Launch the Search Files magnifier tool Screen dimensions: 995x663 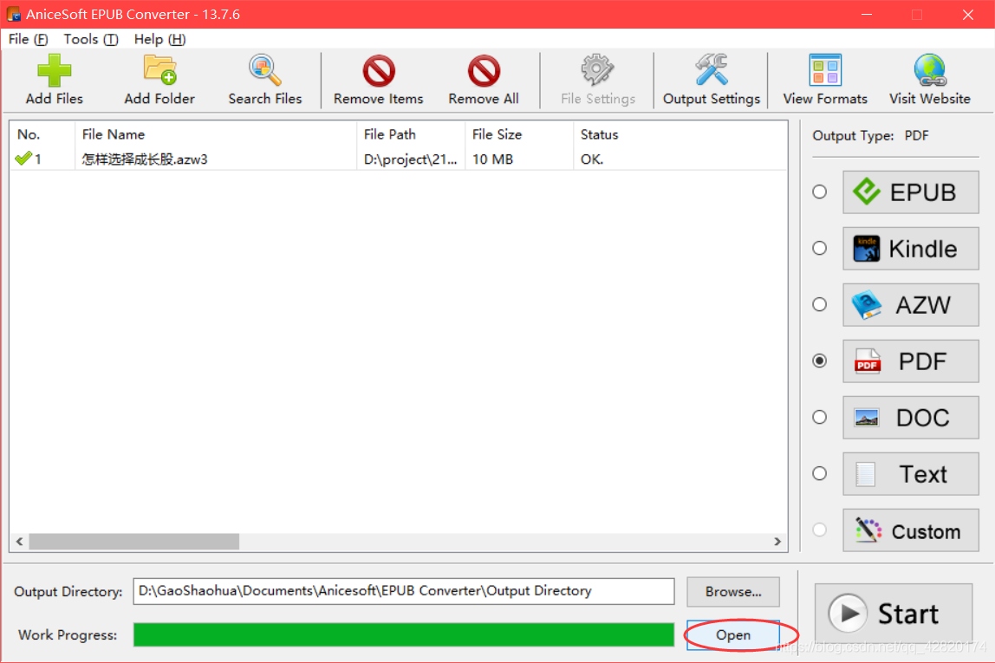coord(264,80)
